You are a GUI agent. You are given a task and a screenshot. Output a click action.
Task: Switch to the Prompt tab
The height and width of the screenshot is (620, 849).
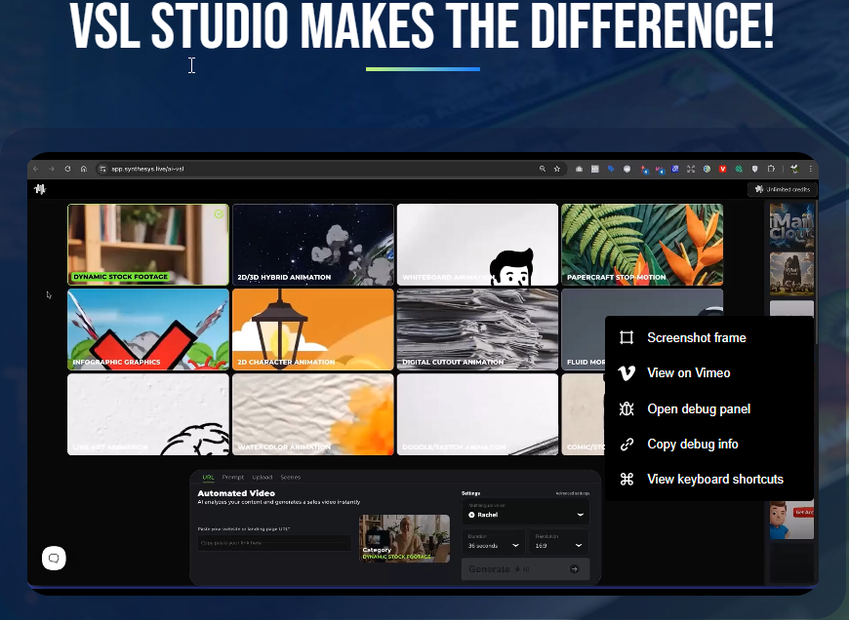pyautogui.click(x=233, y=477)
